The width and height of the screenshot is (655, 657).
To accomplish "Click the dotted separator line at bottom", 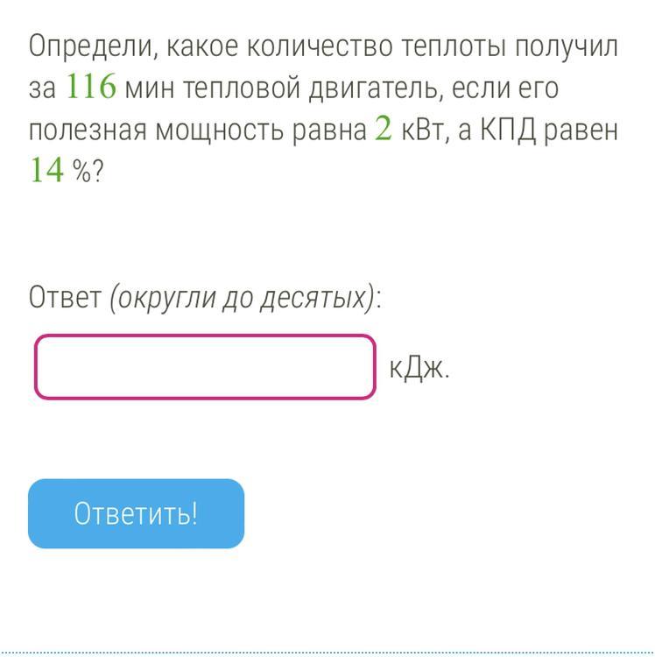I will click(x=327, y=653).
